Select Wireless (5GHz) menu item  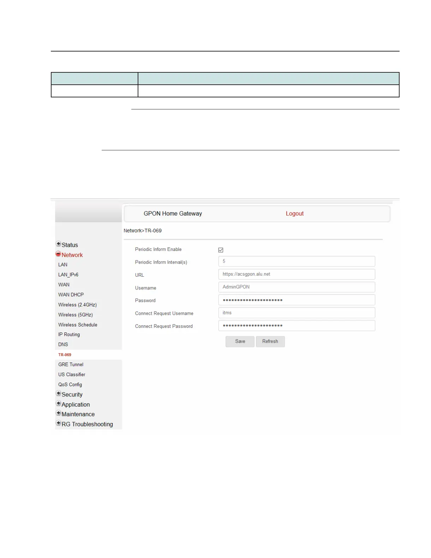pos(76,315)
